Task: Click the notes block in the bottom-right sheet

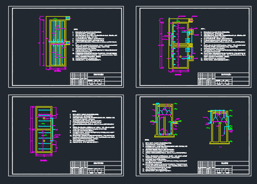Action: tap(165, 155)
